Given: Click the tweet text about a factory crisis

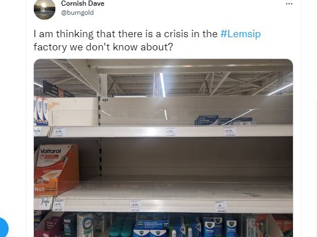Looking at the screenshot, I should click(147, 40).
